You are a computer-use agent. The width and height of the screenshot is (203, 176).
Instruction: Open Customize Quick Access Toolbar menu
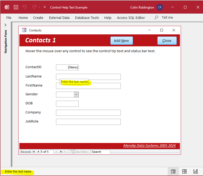[x=45, y=7]
